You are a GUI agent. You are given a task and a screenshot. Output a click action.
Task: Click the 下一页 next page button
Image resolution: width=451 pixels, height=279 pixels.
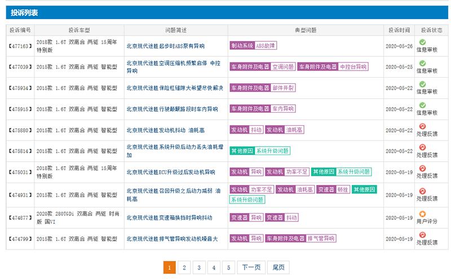(x=250, y=268)
